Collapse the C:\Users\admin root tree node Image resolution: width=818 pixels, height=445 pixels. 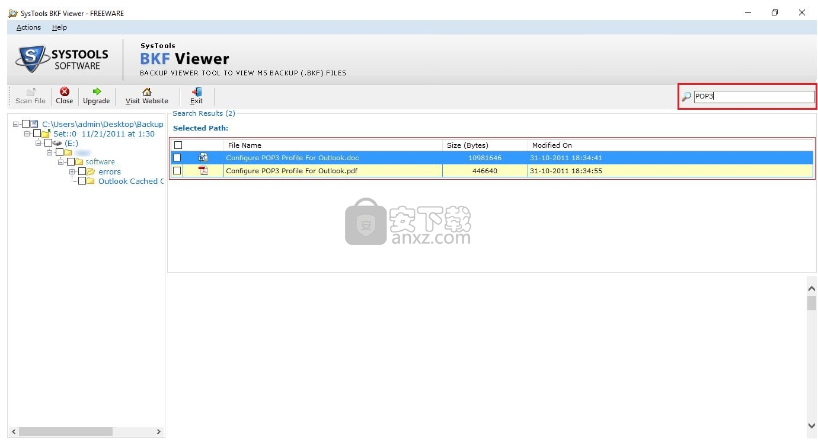(16, 125)
